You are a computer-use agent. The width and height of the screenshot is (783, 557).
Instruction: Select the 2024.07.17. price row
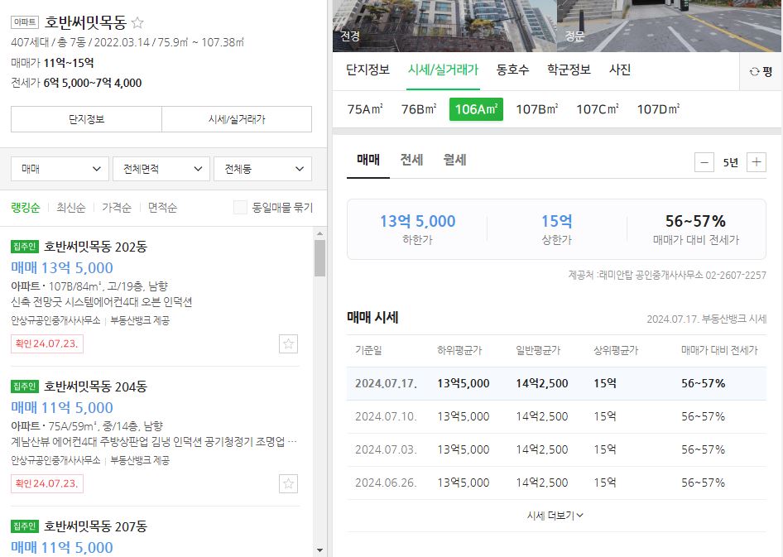tap(556, 383)
